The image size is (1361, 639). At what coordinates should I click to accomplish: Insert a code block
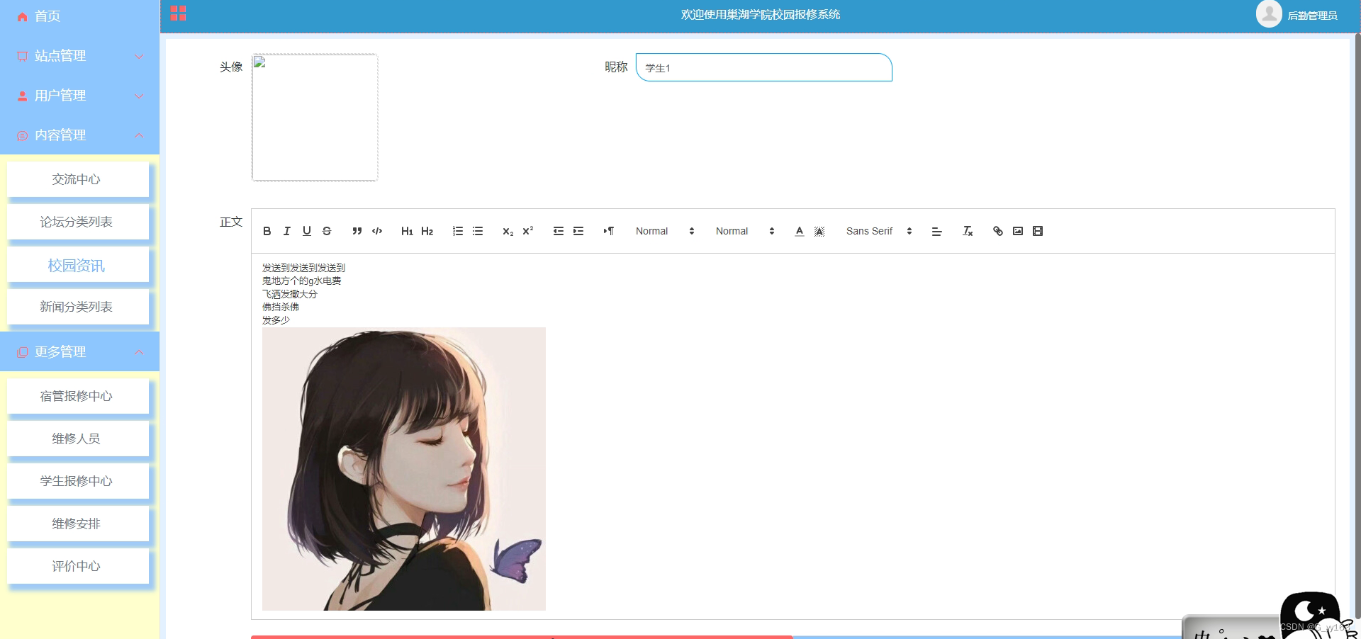[x=376, y=231]
